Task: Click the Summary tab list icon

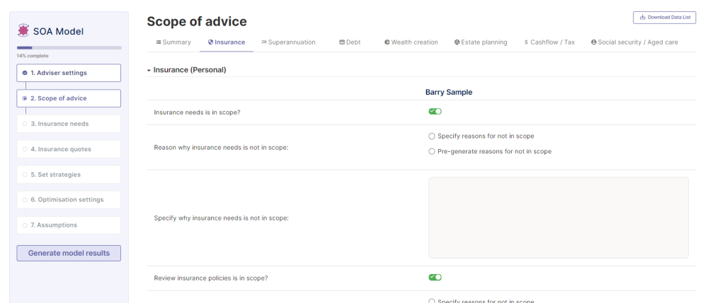Action: tap(159, 42)
